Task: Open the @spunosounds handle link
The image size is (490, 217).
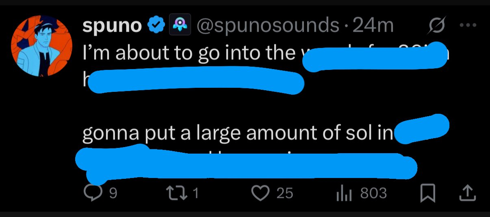Action: point(267,26)
